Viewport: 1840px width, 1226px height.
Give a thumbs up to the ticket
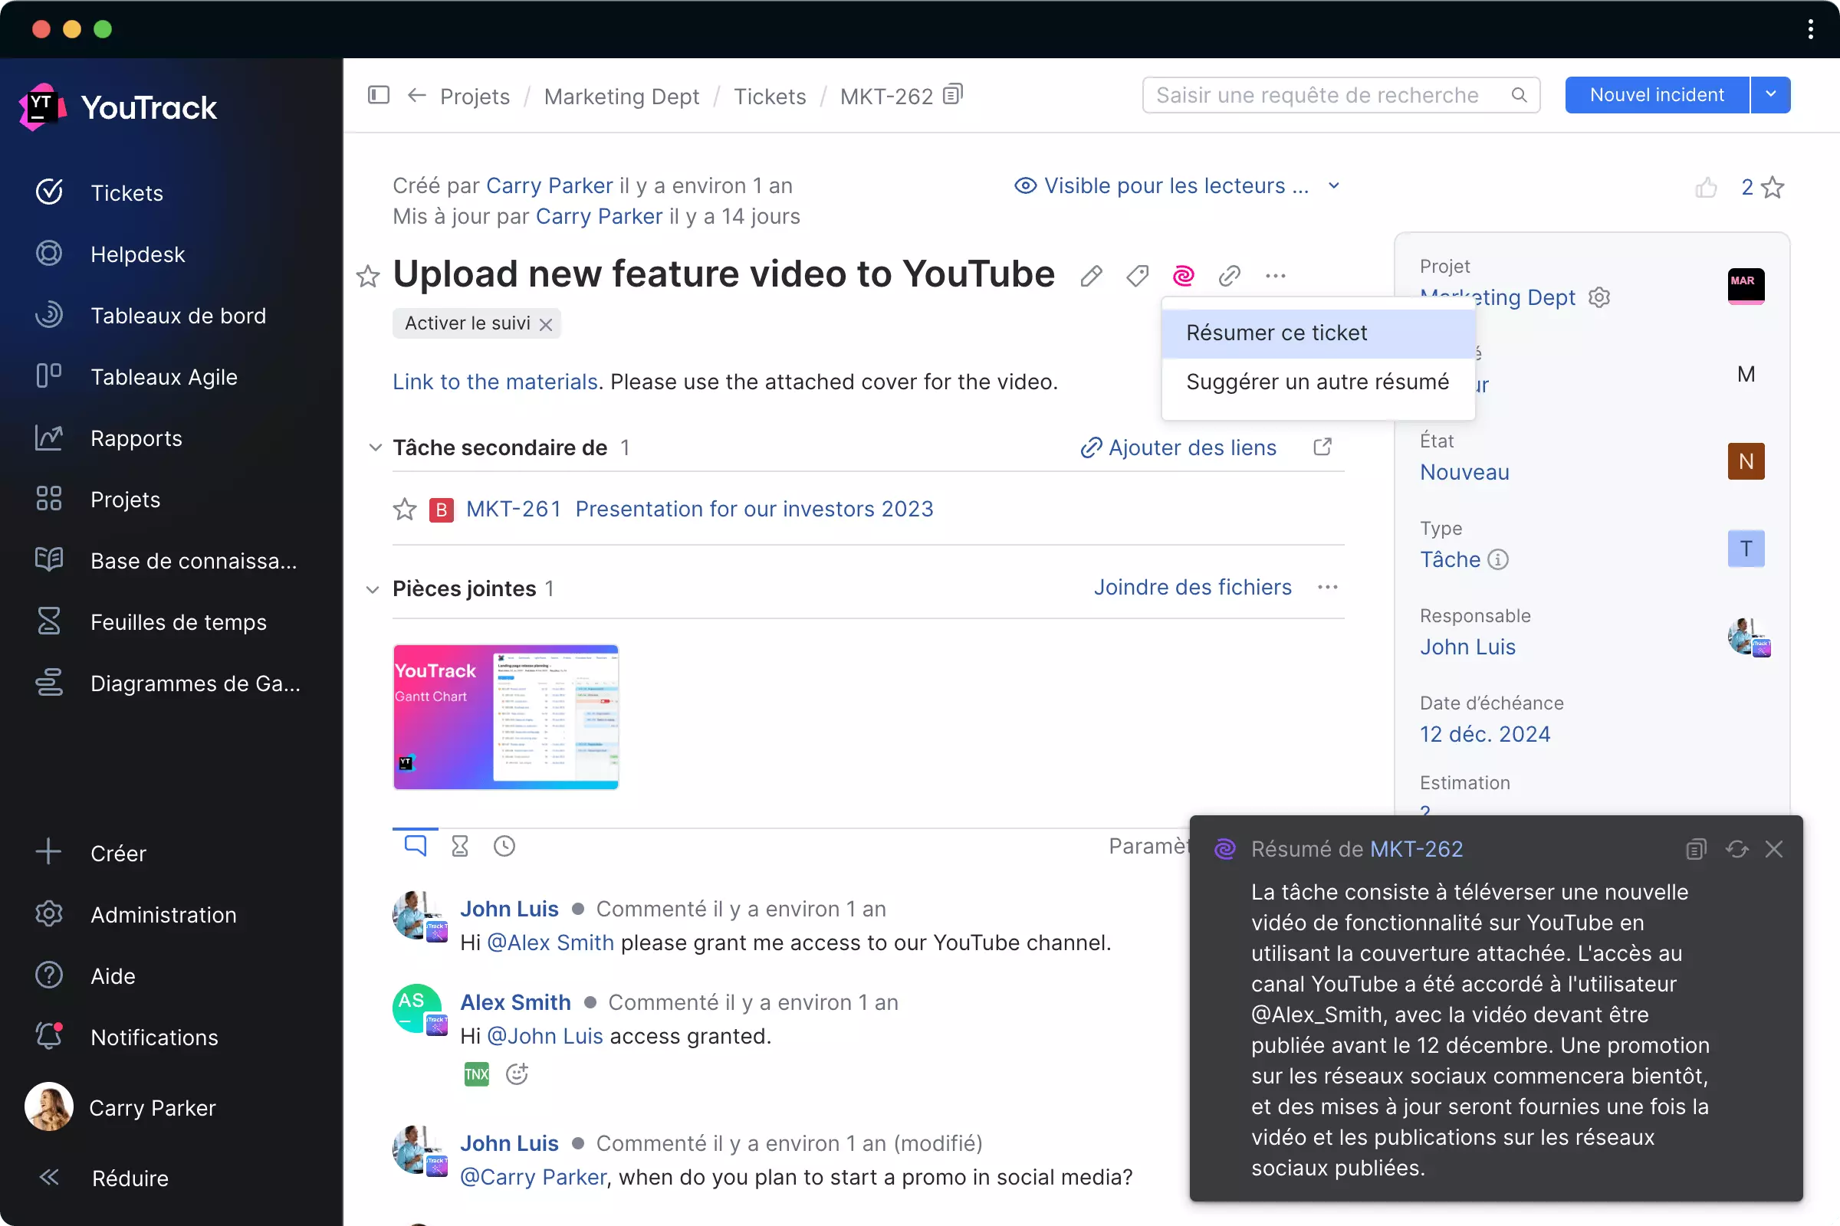click(x=1707, y=187)
